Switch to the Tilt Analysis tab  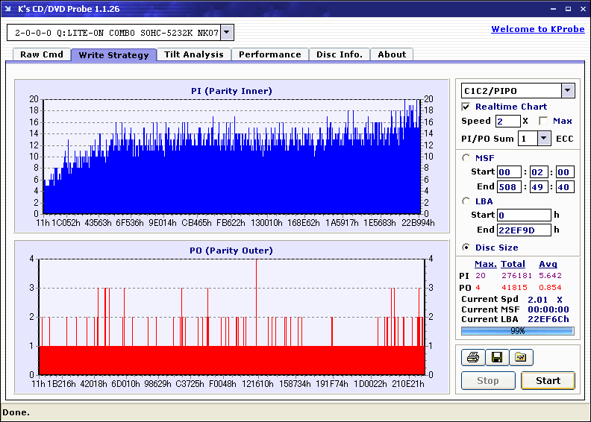click(193, 54)
